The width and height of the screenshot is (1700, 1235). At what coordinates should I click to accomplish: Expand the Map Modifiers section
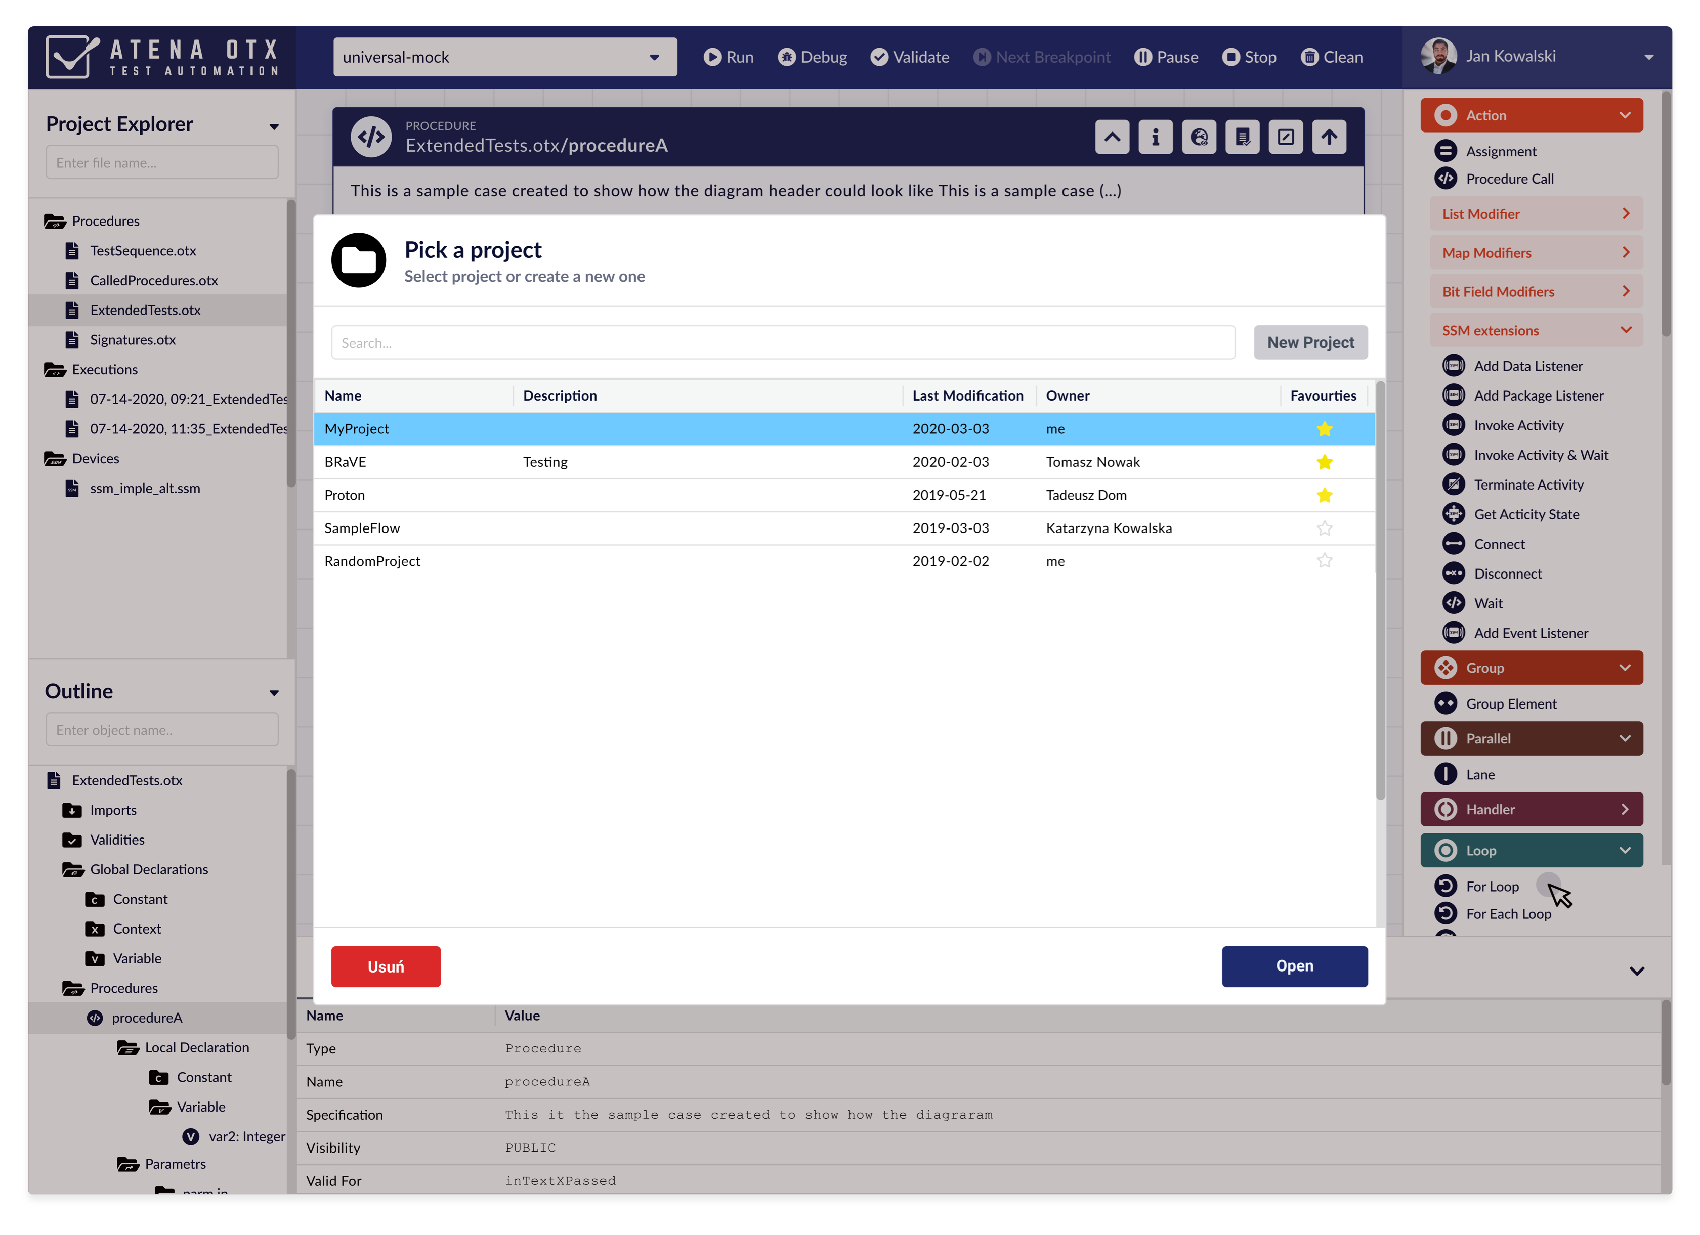pos(1536,252)
